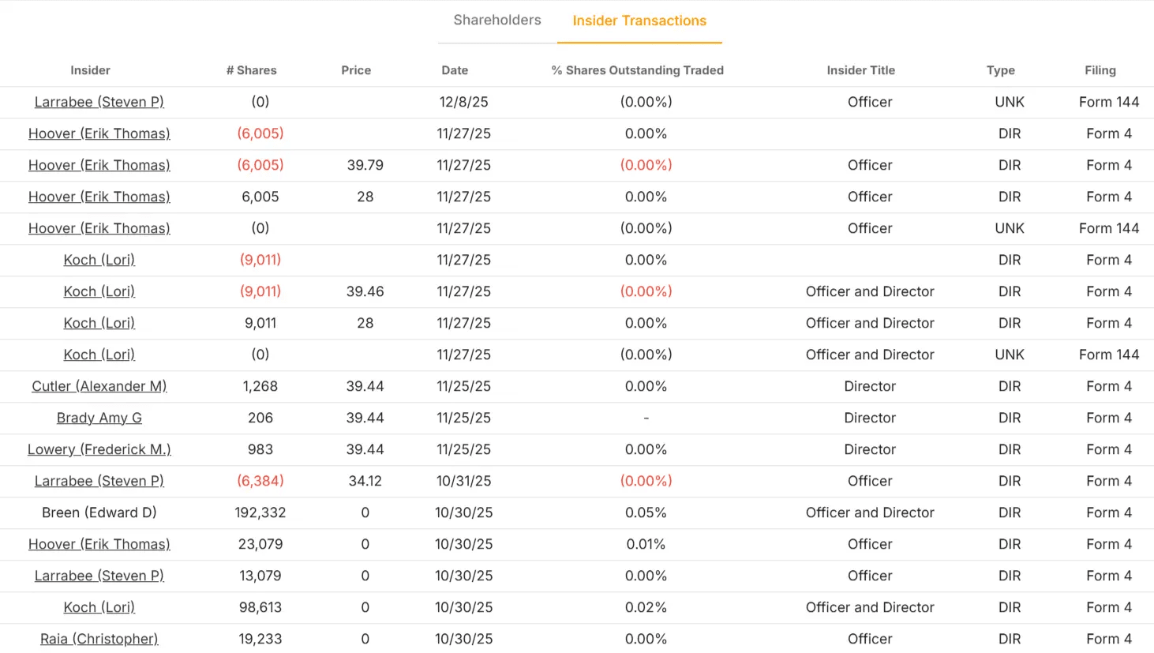Open Raia (Christopher) insider link
Viewport: 1154px width, 653px height.
click(99, 639)
